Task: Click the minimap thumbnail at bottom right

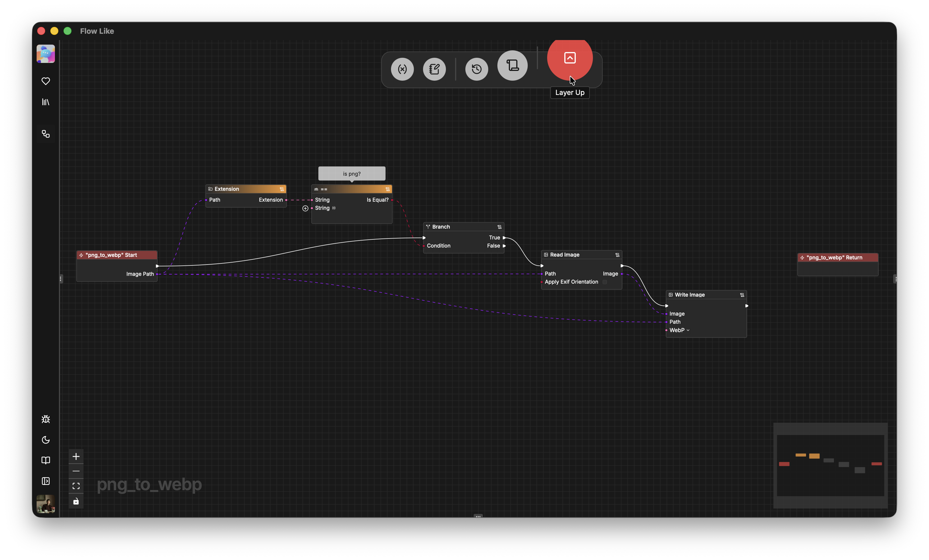Action: tap(830, 466)
